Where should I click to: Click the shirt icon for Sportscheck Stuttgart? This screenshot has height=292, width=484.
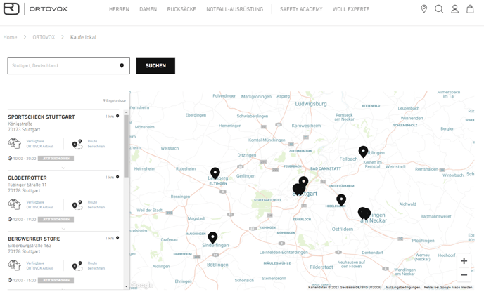point(14,143)
